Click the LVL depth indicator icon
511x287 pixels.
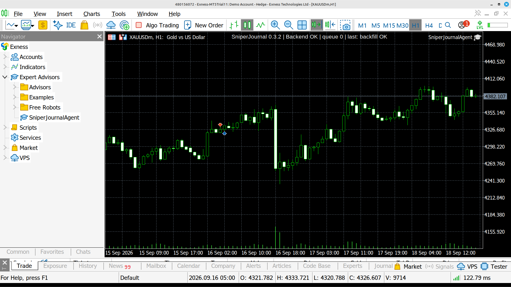(x=480, y=25)
